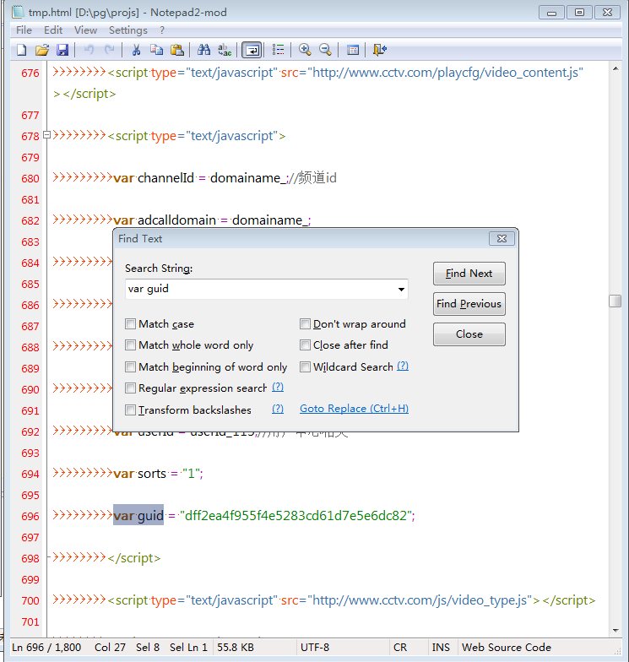Save the document with the floppy icon
Viewport: 629px width, 662px height.
62,51
